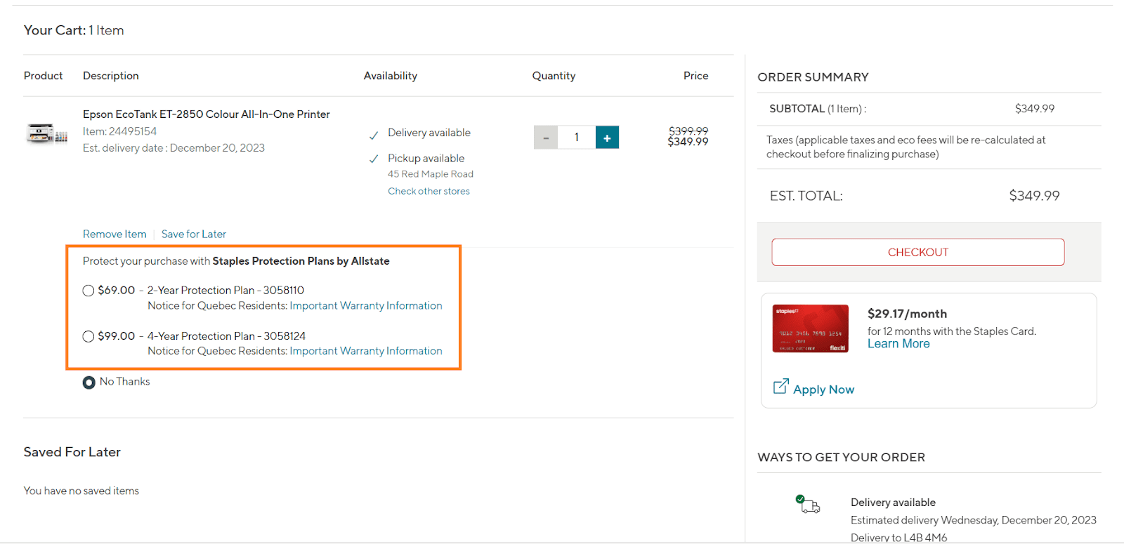Click the Delivery to L4B 4M6 text

click(x=898, y=538)
